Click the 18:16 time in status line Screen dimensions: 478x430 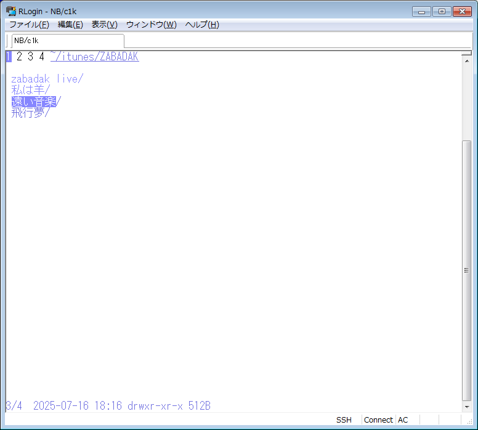pos(108,406)
